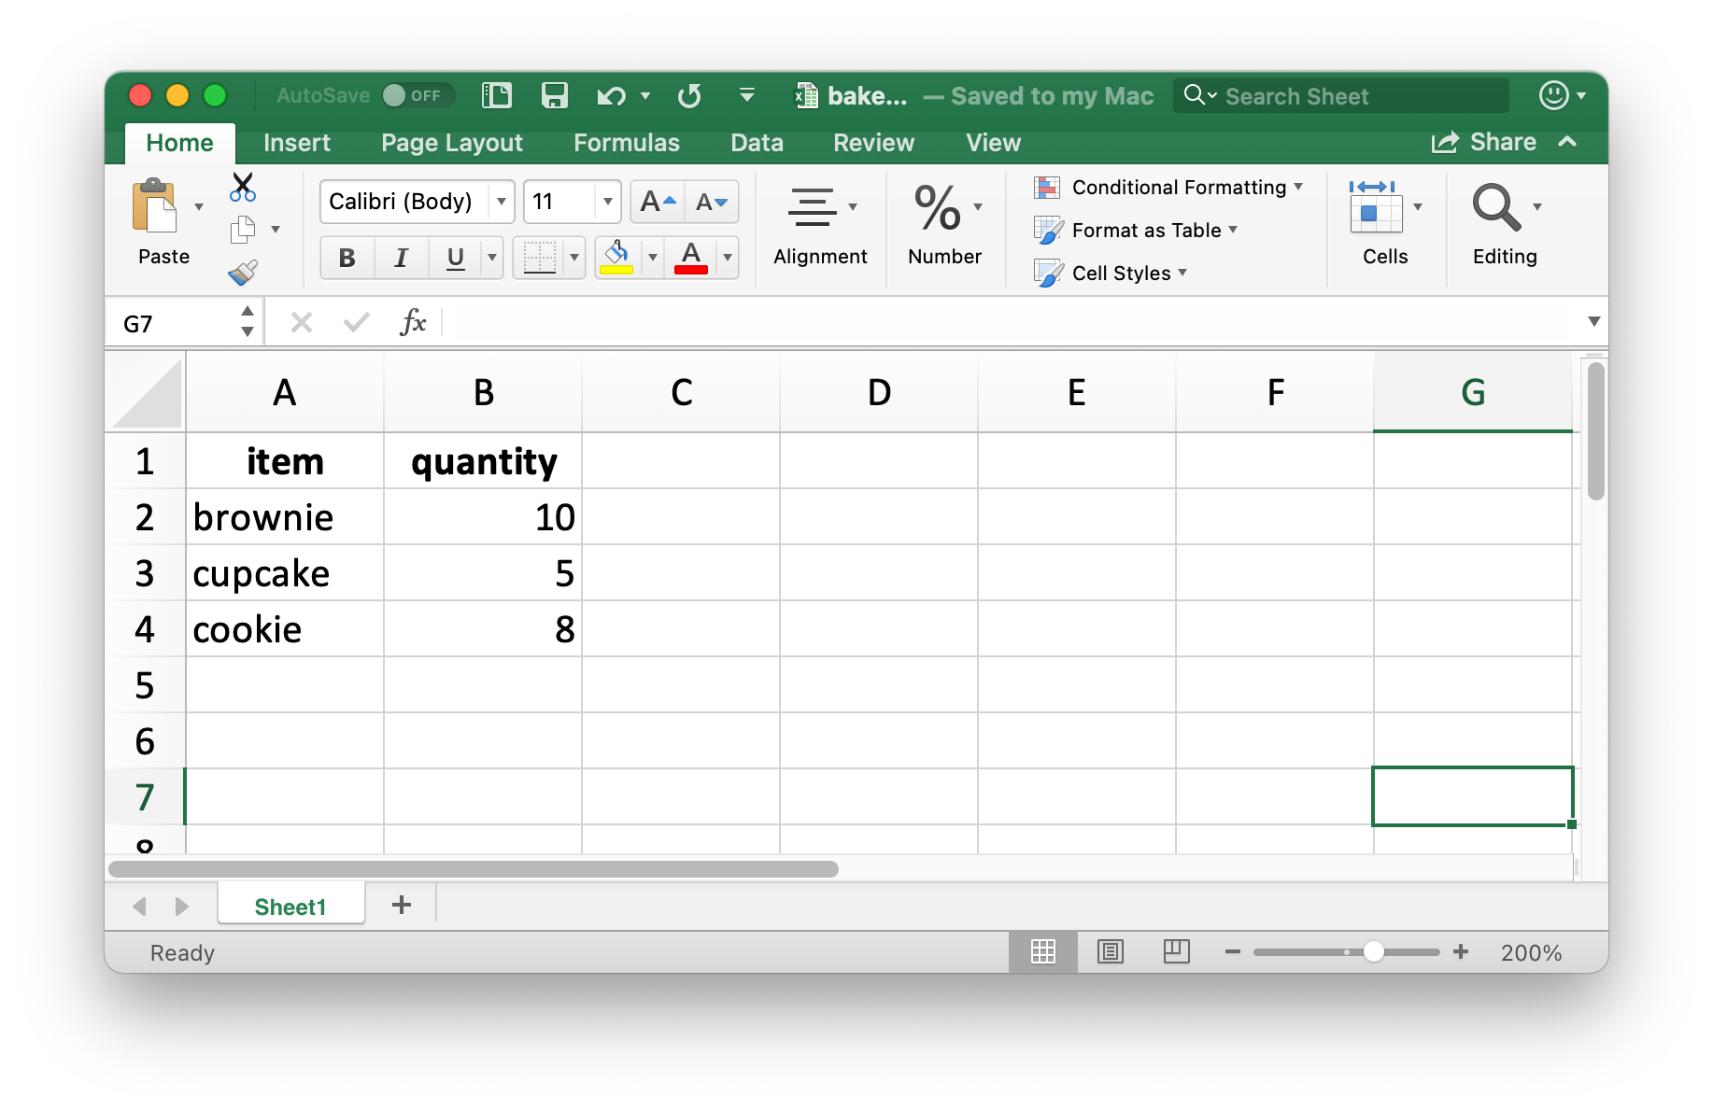Click the Format Painter brush icon
1713x1111 pixels.
click(242, 272)
